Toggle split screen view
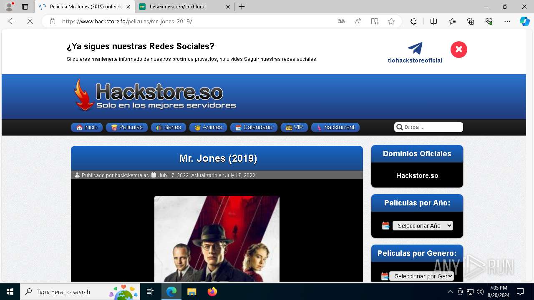534x300 pixels. click(433, 21)
